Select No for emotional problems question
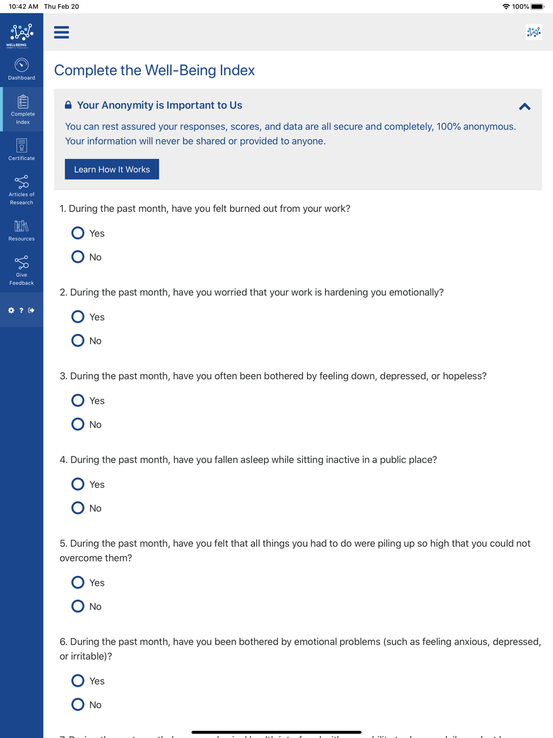The width and height of the screenshot is (553, 738). tap(78, 704)
